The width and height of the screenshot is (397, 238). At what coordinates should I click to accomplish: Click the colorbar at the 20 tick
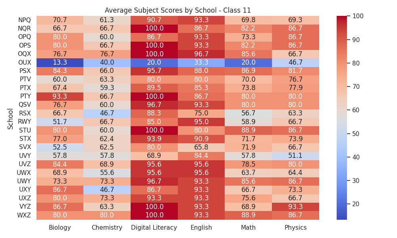[x=342, y=204]
